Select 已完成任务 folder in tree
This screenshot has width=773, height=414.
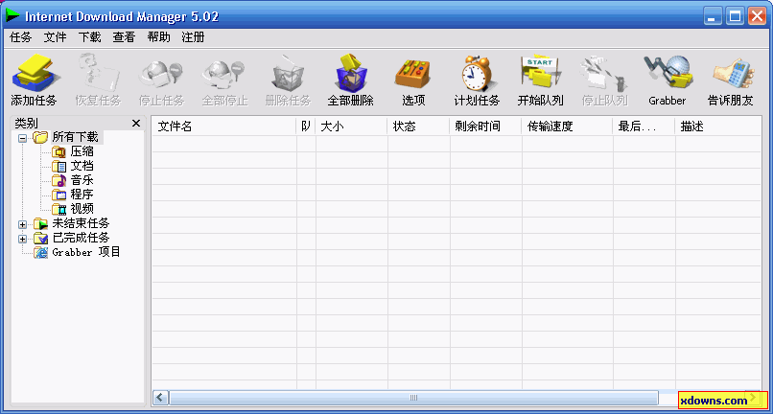point(81,238)
